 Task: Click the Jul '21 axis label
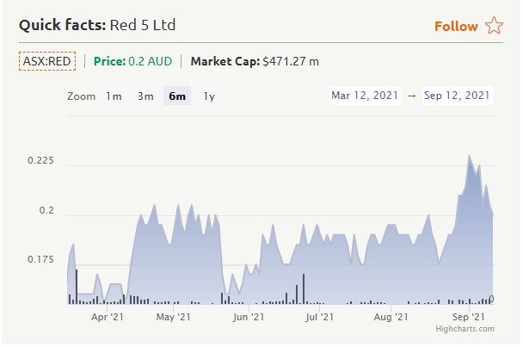(319, 317)
